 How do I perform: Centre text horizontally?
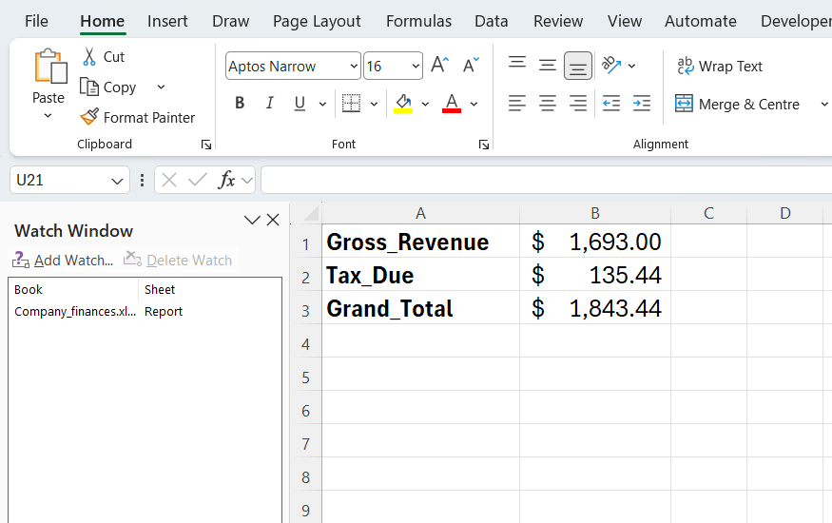(548, 104)
